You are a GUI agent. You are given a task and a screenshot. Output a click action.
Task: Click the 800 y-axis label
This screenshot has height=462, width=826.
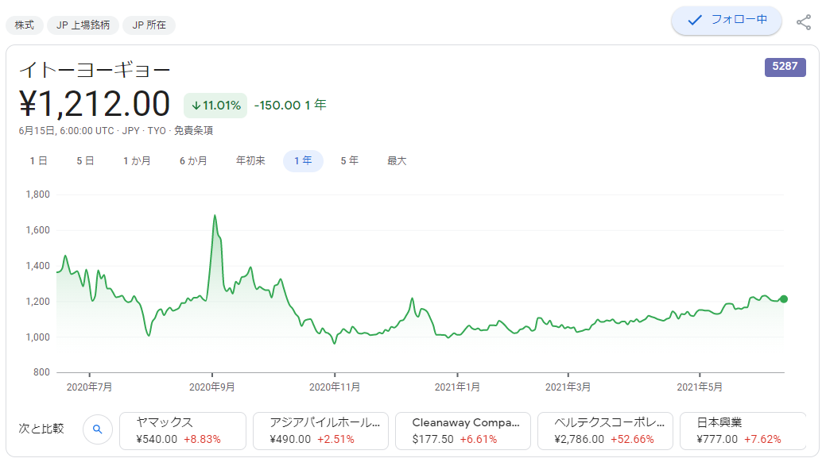[x=41, y=372]
